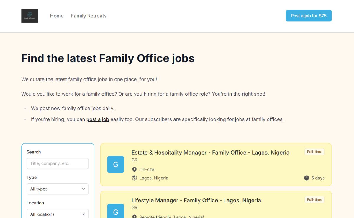Click the GR company name under Estate & Hospitality Manager

click(135, 160)
